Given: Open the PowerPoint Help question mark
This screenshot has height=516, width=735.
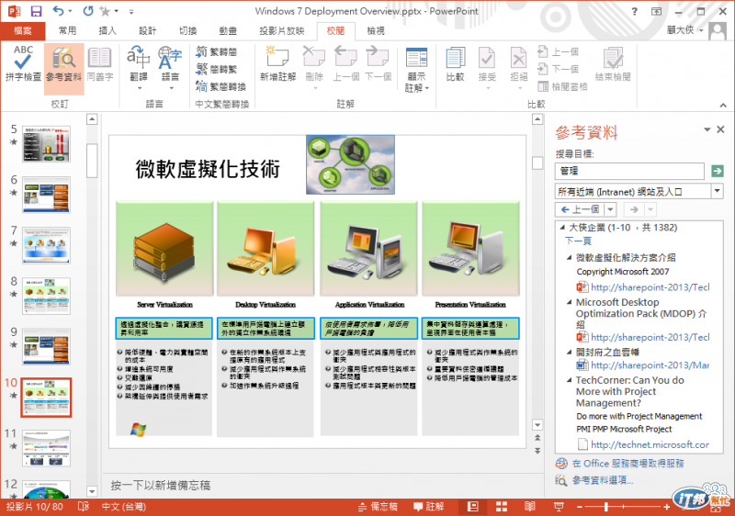Looking at the screenshot, I should (x=634, y=11).
